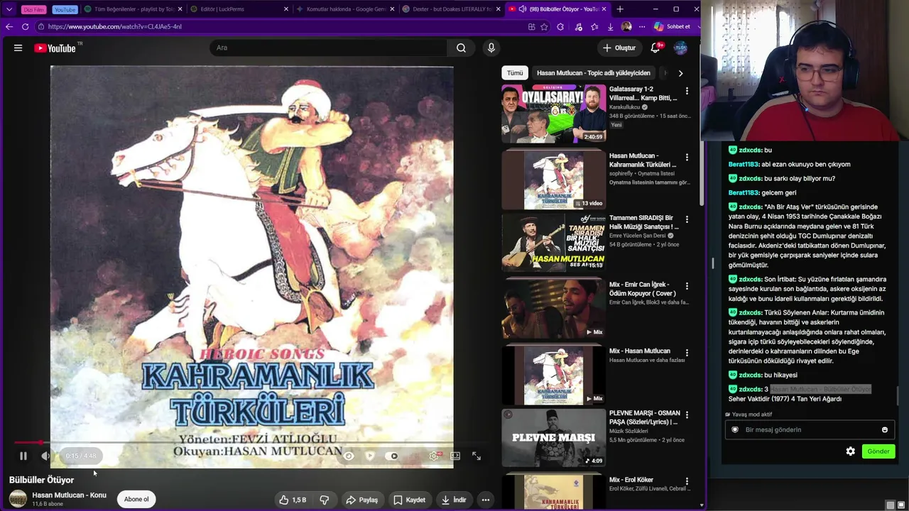The width and height of the screenshot is (909, 511).
Task: Open the Mix - Emir Can İğrek thumbnail
Action: click(x=554, y=308)
